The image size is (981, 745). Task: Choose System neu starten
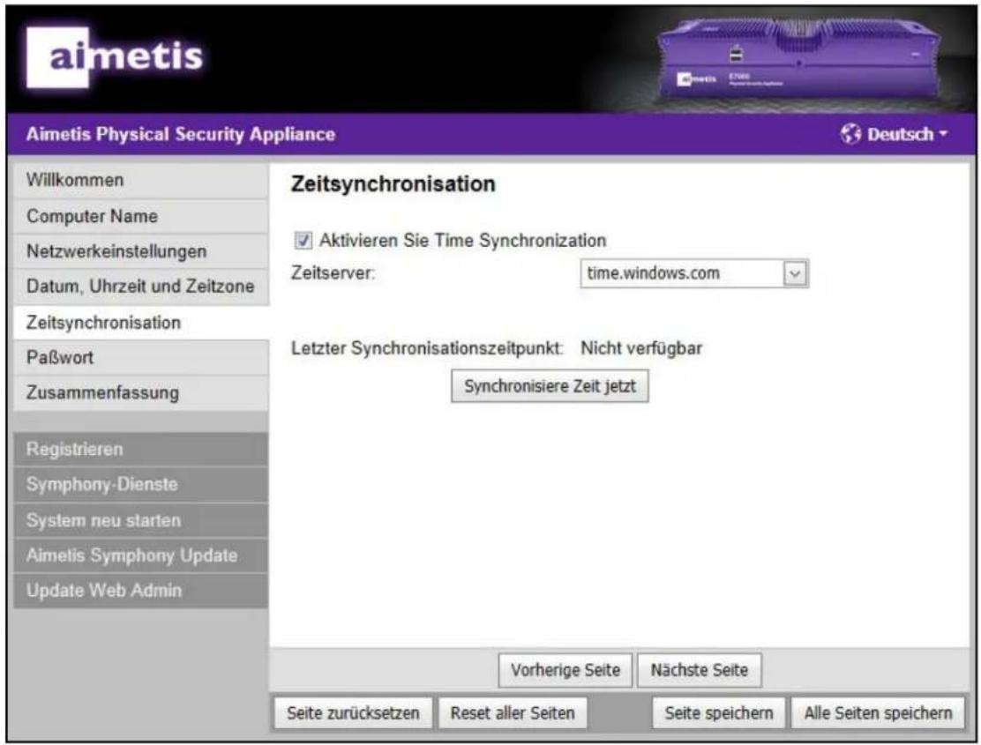pos(141,520)
